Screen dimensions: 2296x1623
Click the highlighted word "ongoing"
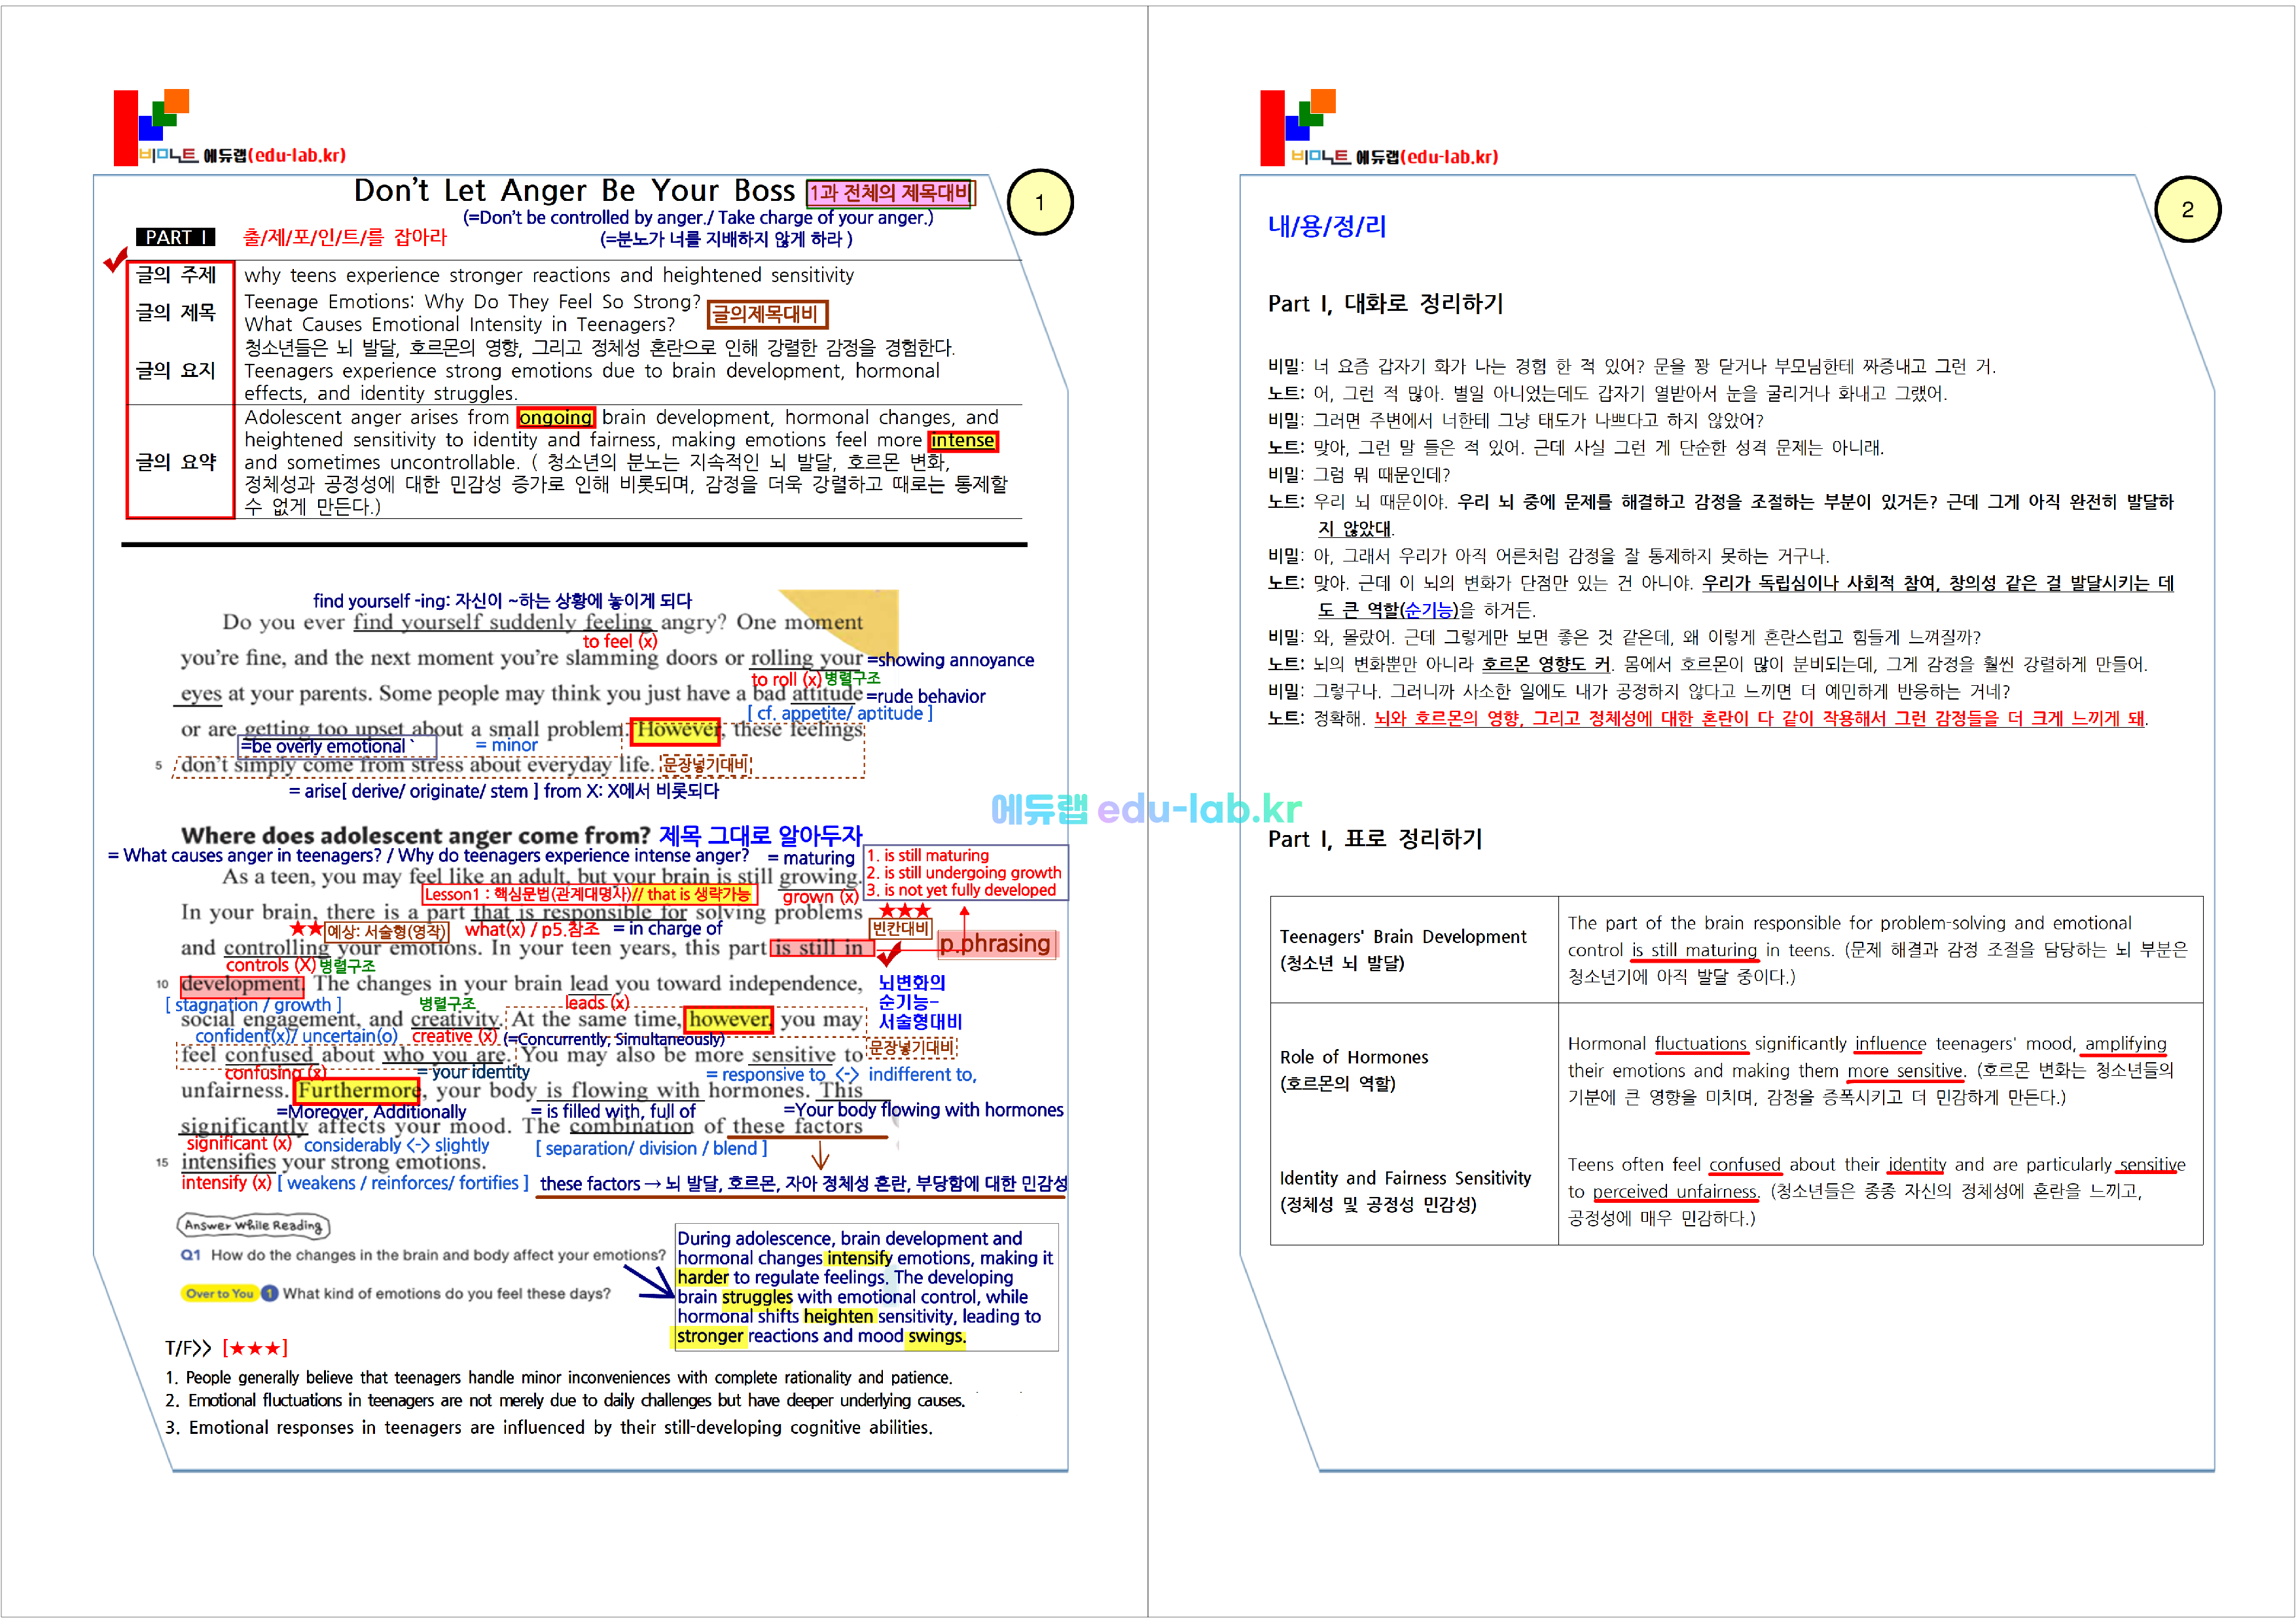pyautogui.click(x=556, y=417)
